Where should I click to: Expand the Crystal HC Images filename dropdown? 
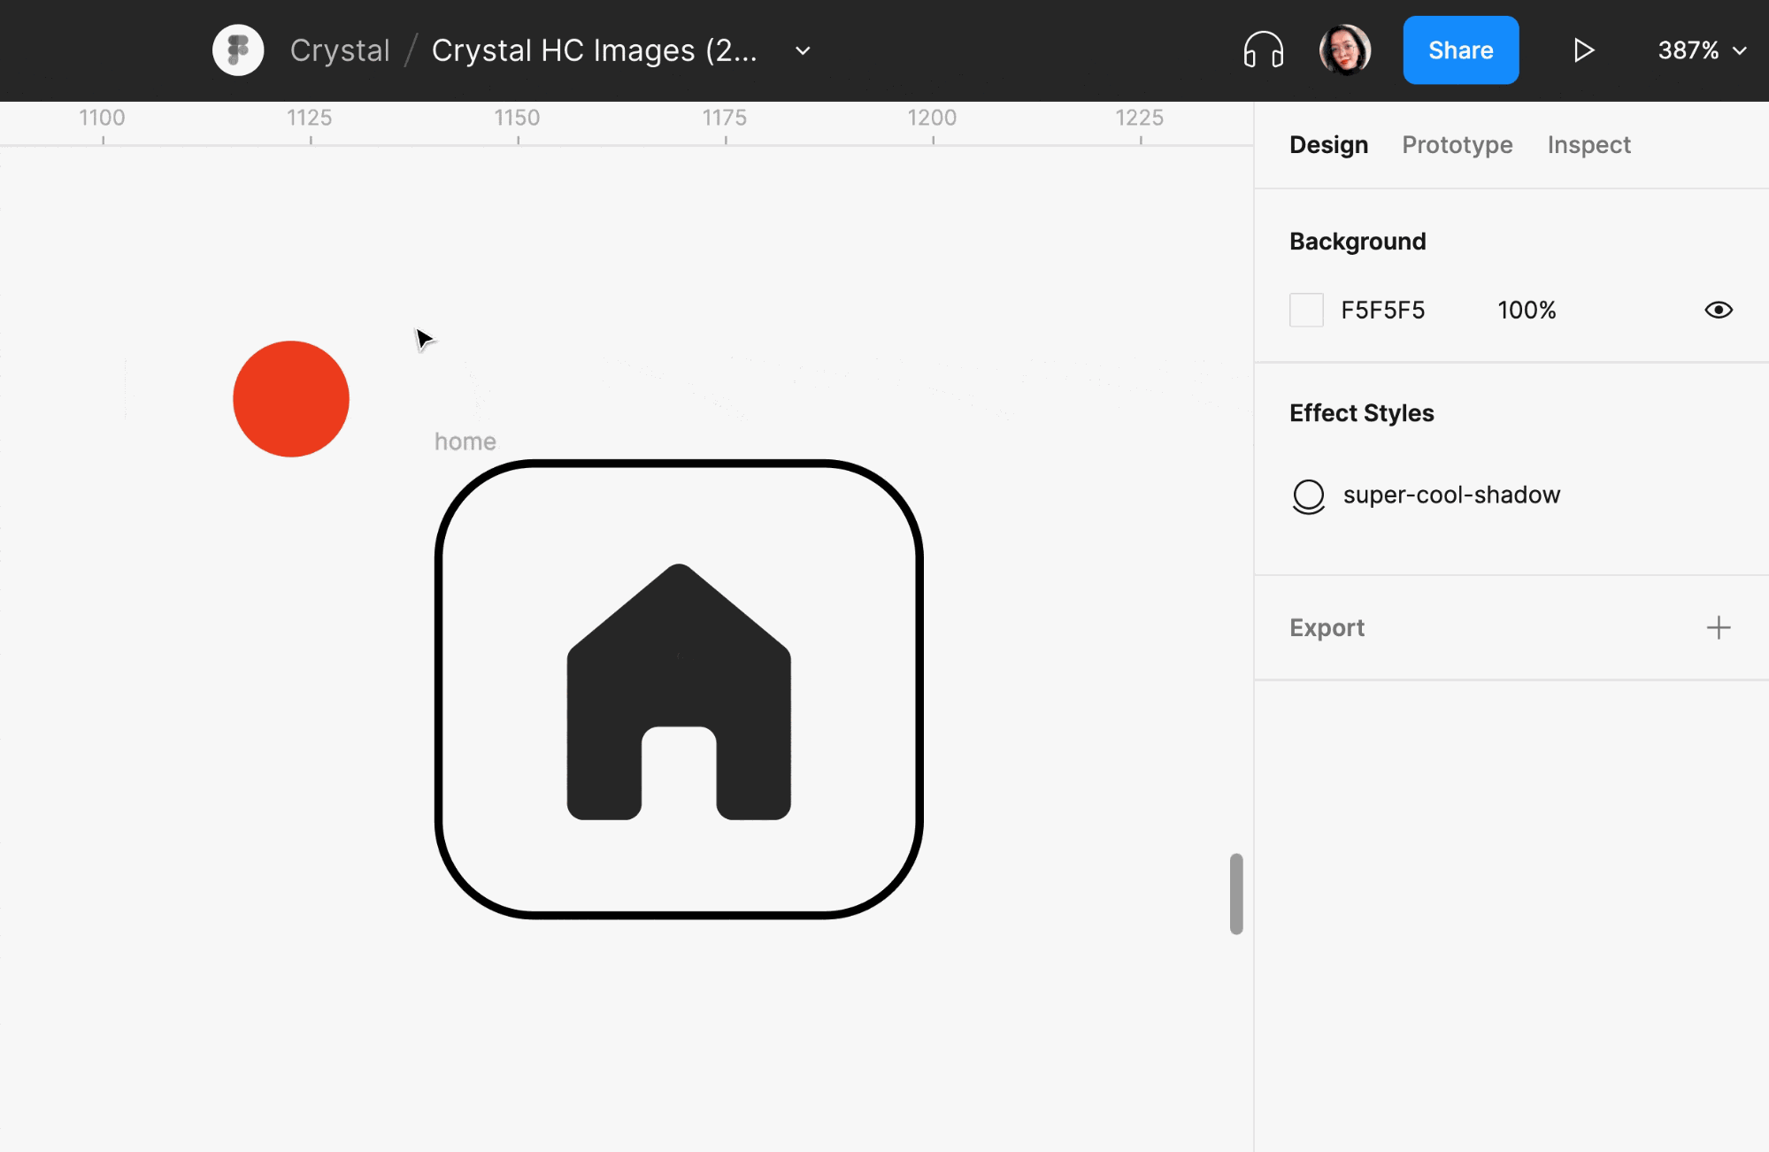tap(804, 50)
